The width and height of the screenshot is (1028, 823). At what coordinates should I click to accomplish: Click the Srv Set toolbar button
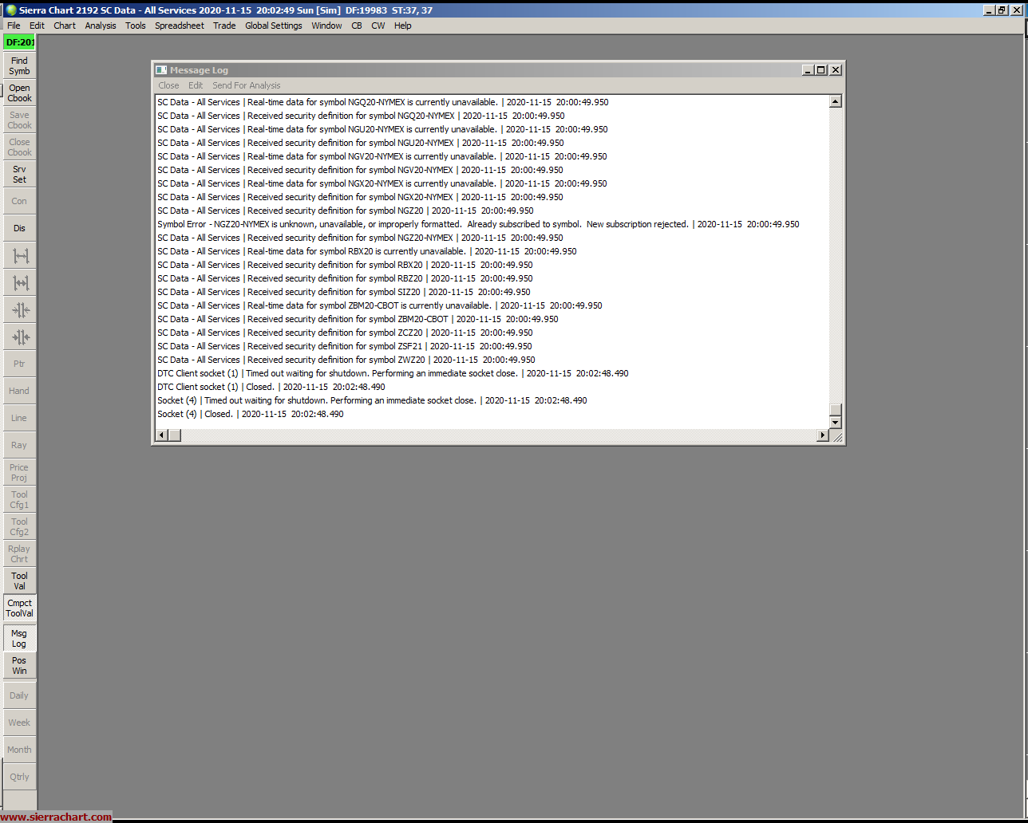pyautogui.click(x=19, y=174)
